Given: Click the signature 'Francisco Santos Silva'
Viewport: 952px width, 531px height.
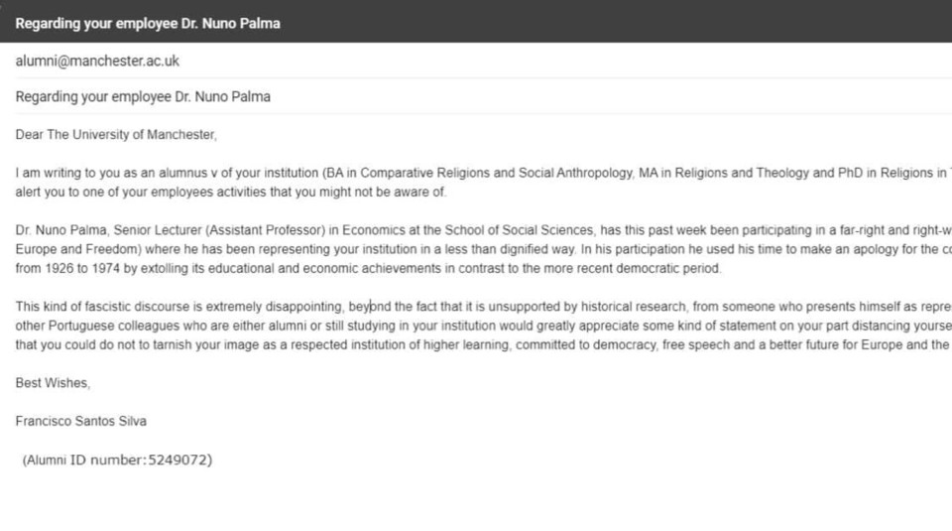Looking at the screenshot, I should tap(80, 421).
